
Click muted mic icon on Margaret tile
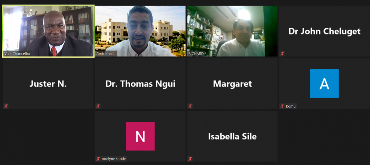(190, 106)
